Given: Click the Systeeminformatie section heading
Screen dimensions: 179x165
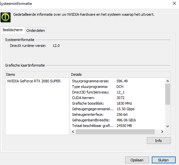Looking at the screenshot, I should [x=20, y=40].
